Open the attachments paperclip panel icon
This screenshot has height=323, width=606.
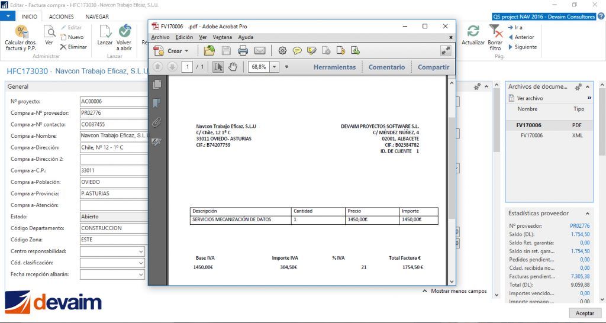(x=156, y=122)
